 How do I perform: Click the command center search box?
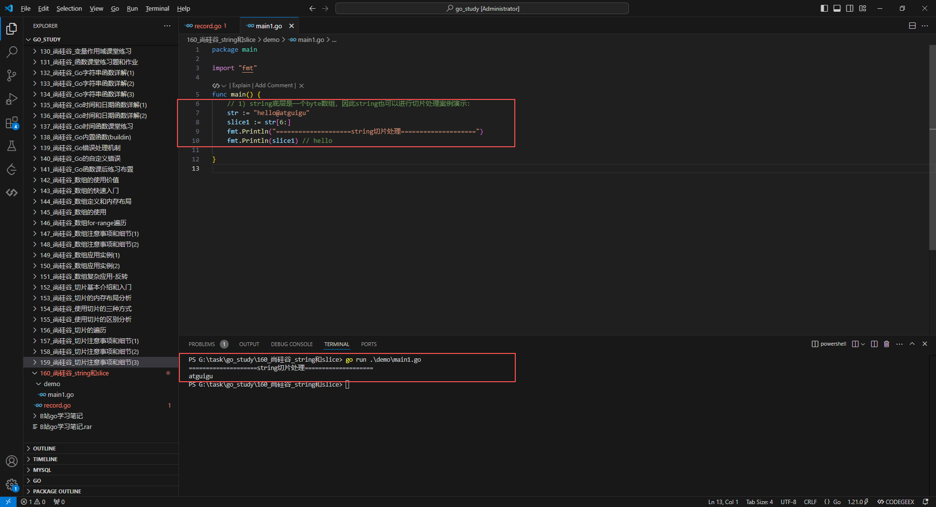click(482, 8)
